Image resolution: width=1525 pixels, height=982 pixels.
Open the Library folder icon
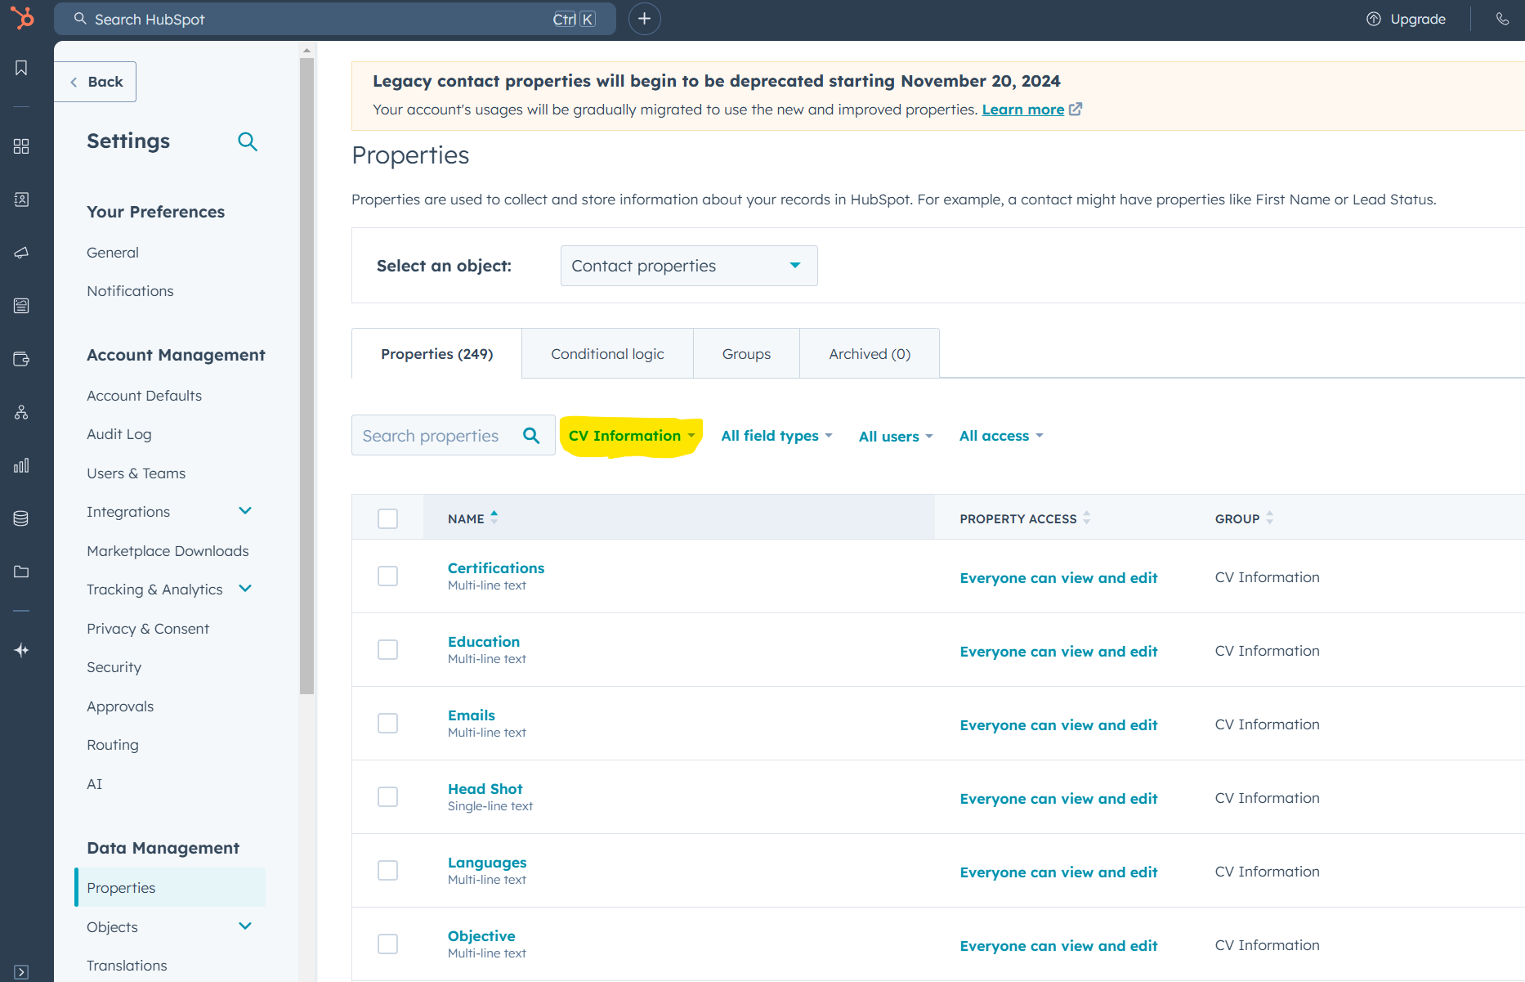point(21,572)
